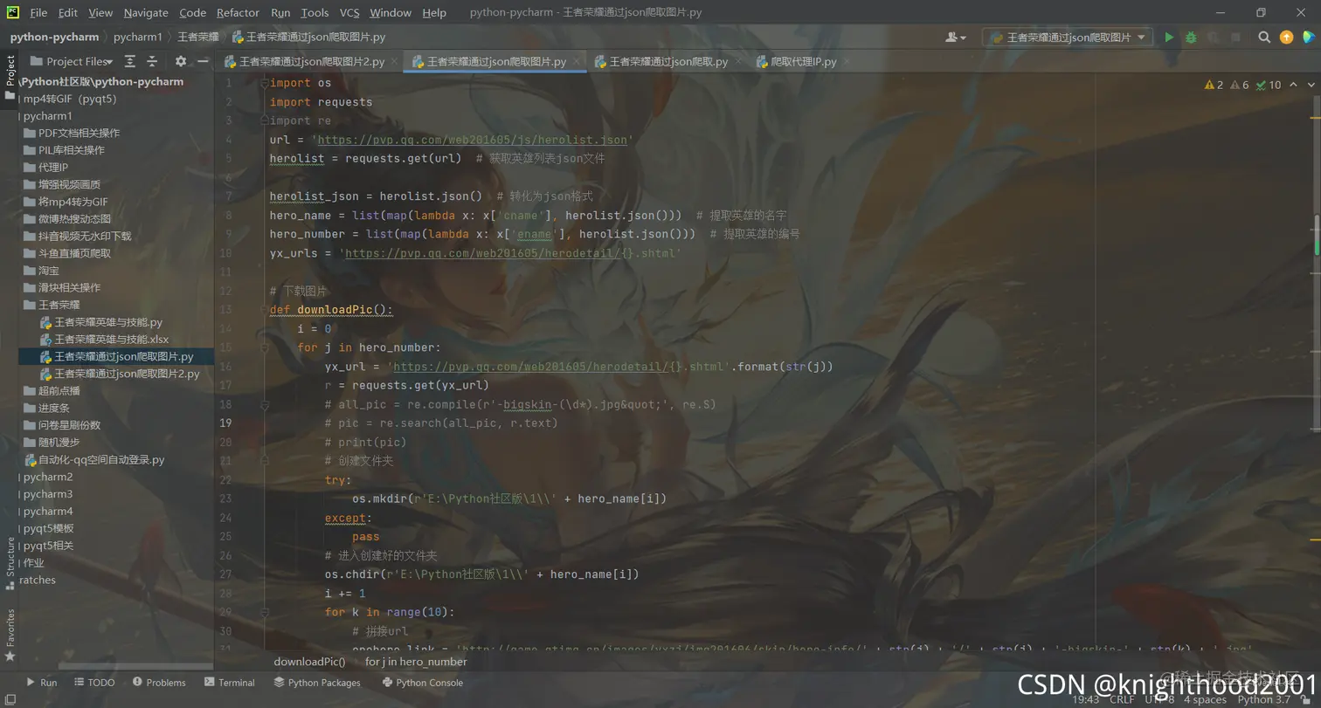Jump to previous highlighted error up arrow

click(x=1294, y=85)
